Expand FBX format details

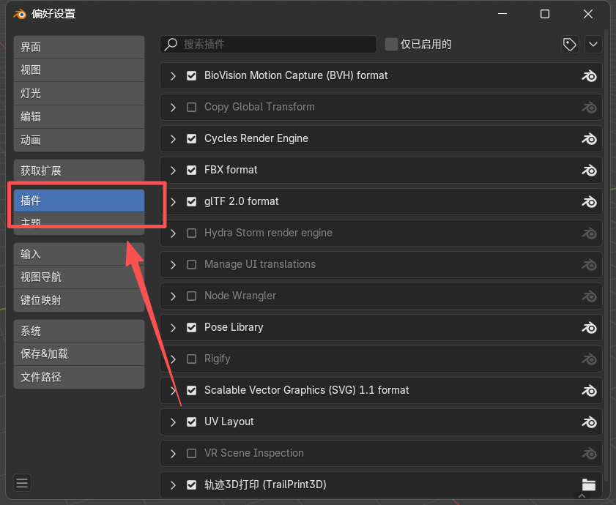pyautogui.click(x=173, y=170)
